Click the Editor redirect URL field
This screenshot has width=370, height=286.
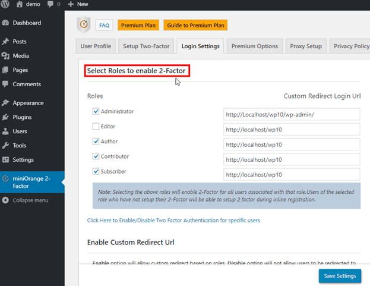click(292, 130)
